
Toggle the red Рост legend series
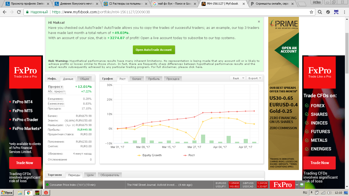pyautogui.click(x=189, y=155)
